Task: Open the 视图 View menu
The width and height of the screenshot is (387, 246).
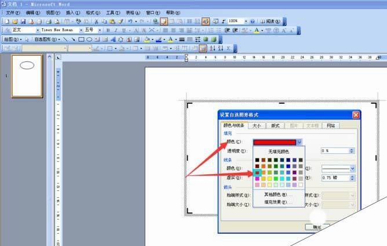Action: point(53,13)
